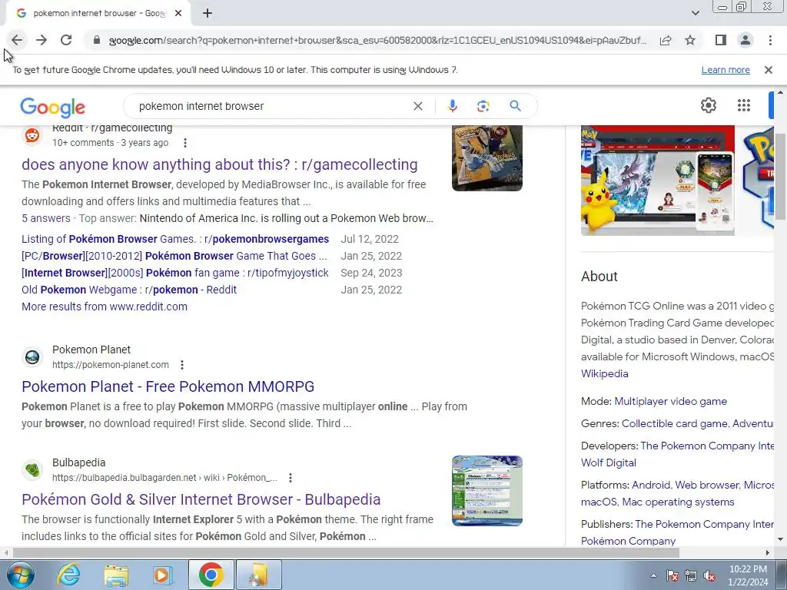Click the Multiplayer video game mode link
787x590 pixels.
point(670,401)
